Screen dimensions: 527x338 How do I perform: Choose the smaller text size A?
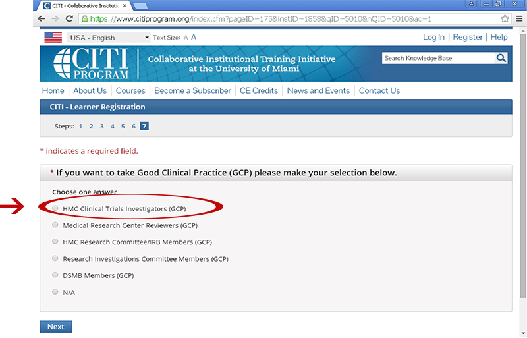point(186,38)
